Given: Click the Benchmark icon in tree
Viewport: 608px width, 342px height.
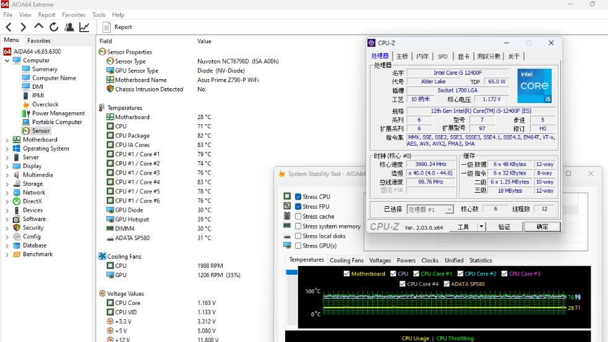Looking at the screenshot, I should pyautogui.click(x=17, y=254).
